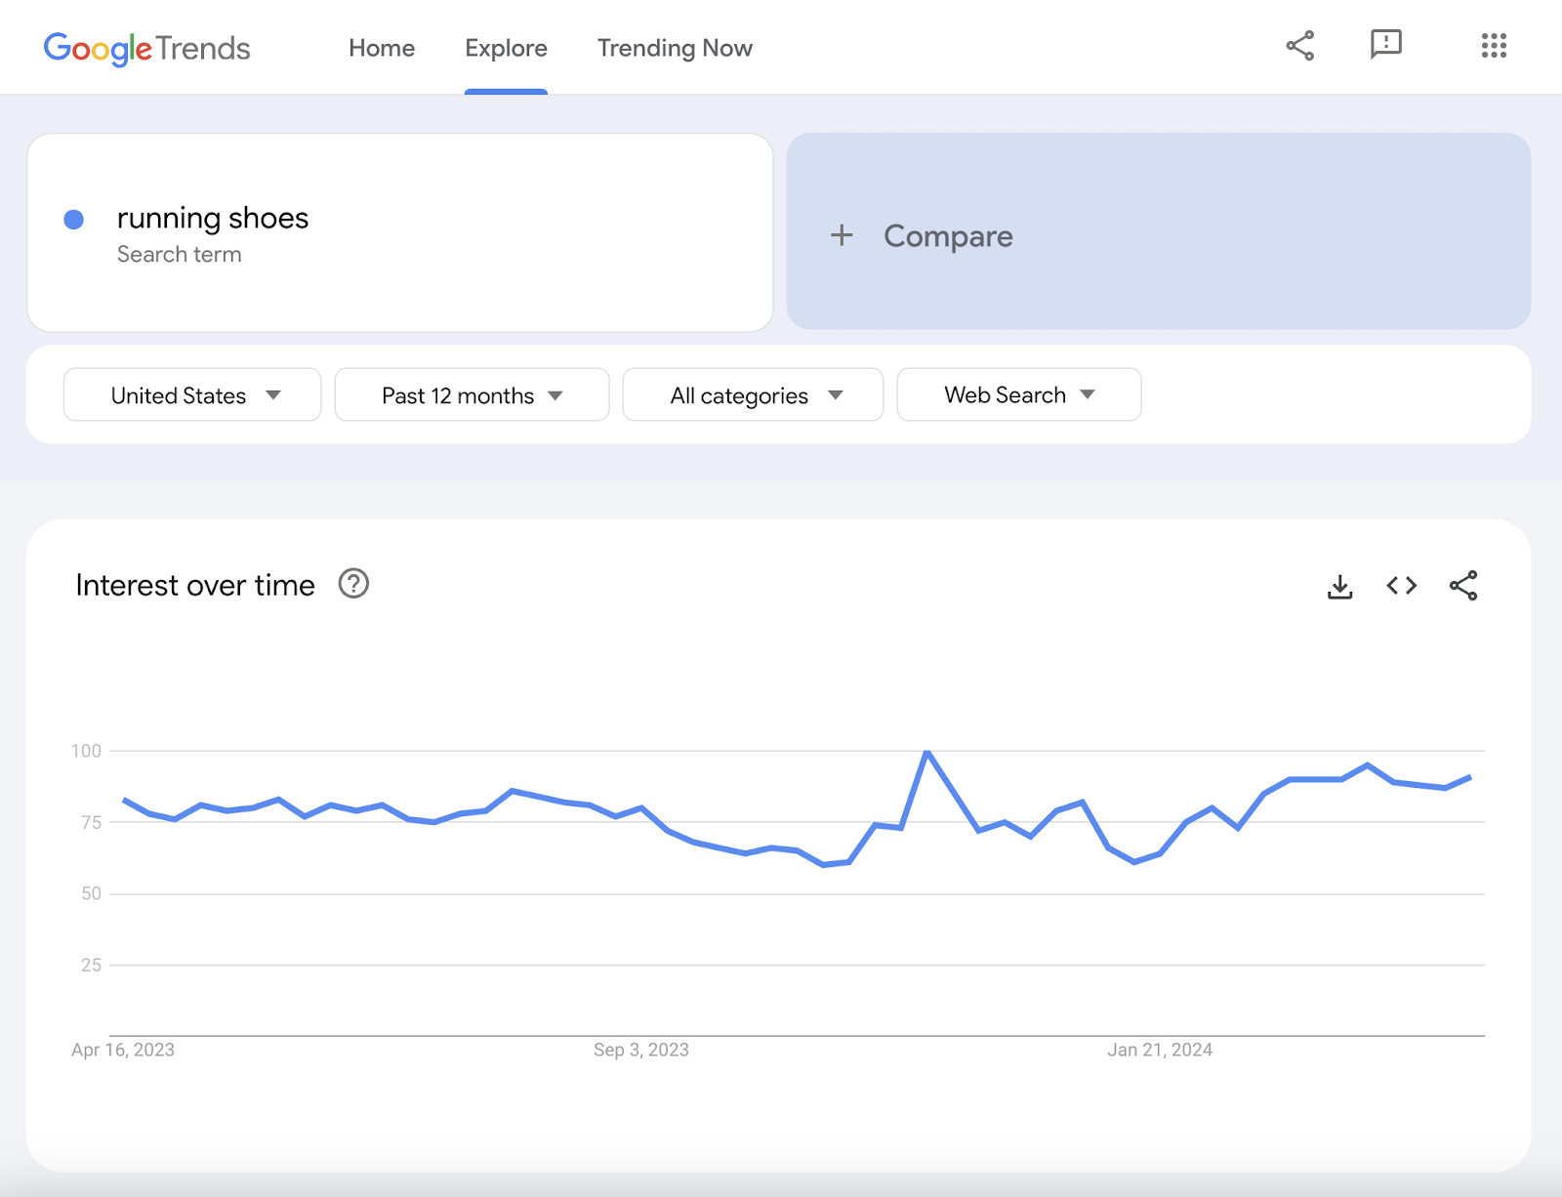This screenshot has height=1197, width=1562.
Task: Expand the All categories dropdown
Action: pos(753,395)
